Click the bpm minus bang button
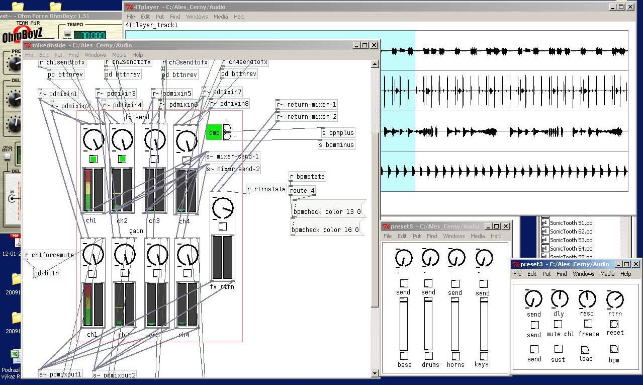 [x=227, y=136]
